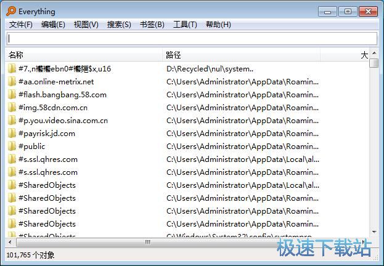
Task: Open the 文件(F) menu
Action: (21, 25)
